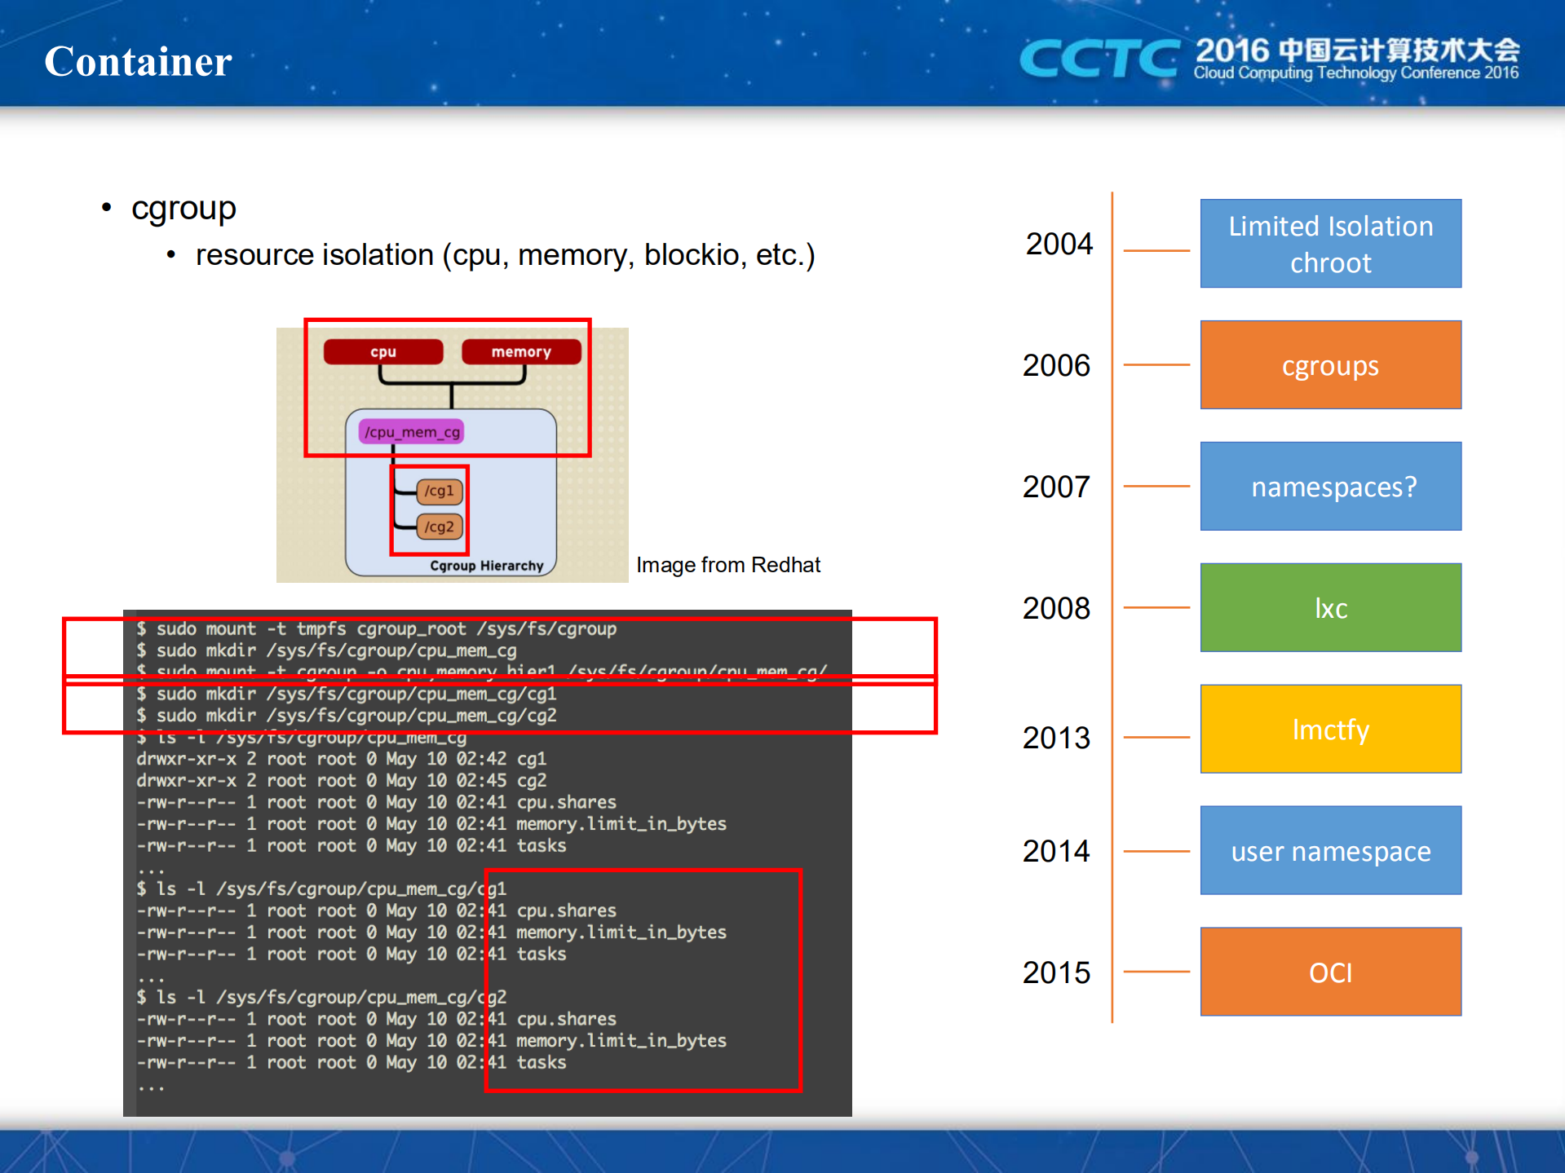Click the terminal output showing memory.limit_in_bytes

[x=620, y=824]
